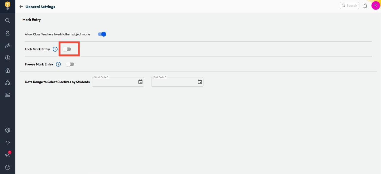Click the sidebar search icon
381x174 pixels.
click(8, 21)
